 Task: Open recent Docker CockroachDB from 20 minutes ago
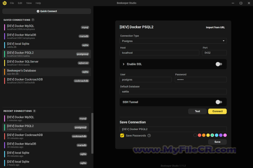(x=46, y=136)
